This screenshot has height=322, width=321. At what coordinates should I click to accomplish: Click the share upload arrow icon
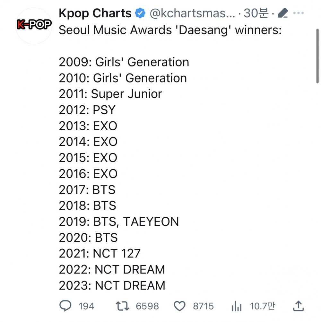(298, 306)
